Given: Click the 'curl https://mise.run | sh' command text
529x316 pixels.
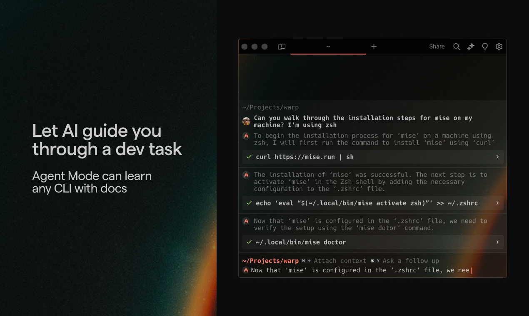Looking at the screenshot, I should click(x=304, y=157).
